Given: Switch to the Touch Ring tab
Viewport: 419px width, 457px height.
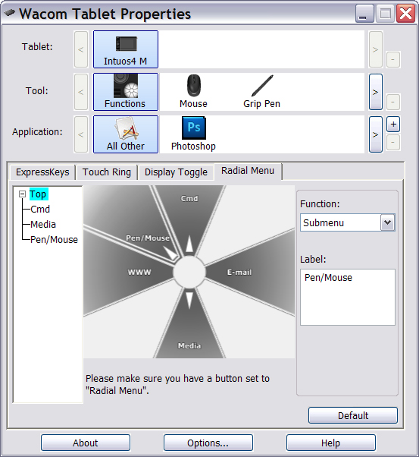Looking at the screenshot, I should coord(107,172).
